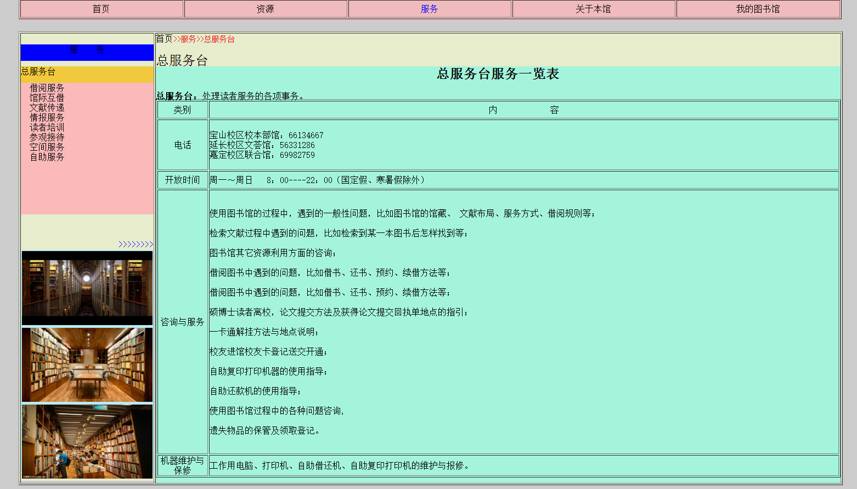Click the 机器维护与保修 row label
Screen dimensions: 857x489
183,465
